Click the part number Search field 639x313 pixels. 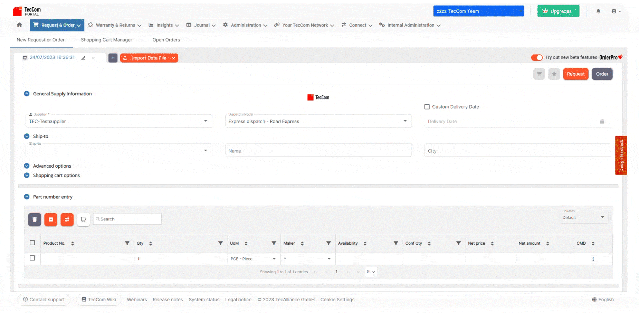pyautogui.click(x=128, y=219)
